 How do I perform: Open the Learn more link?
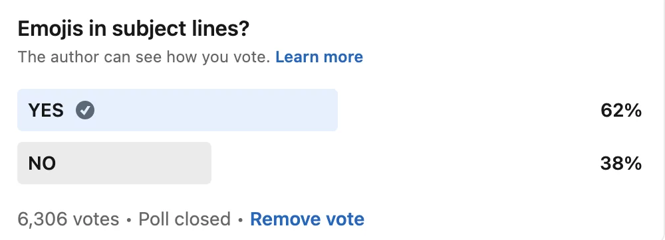pos(319,56)
